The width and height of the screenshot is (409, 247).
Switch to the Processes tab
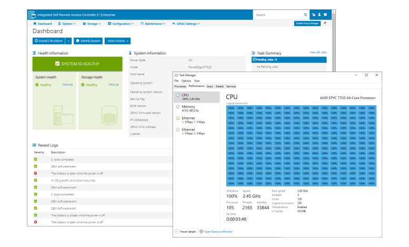click(180, 86)
